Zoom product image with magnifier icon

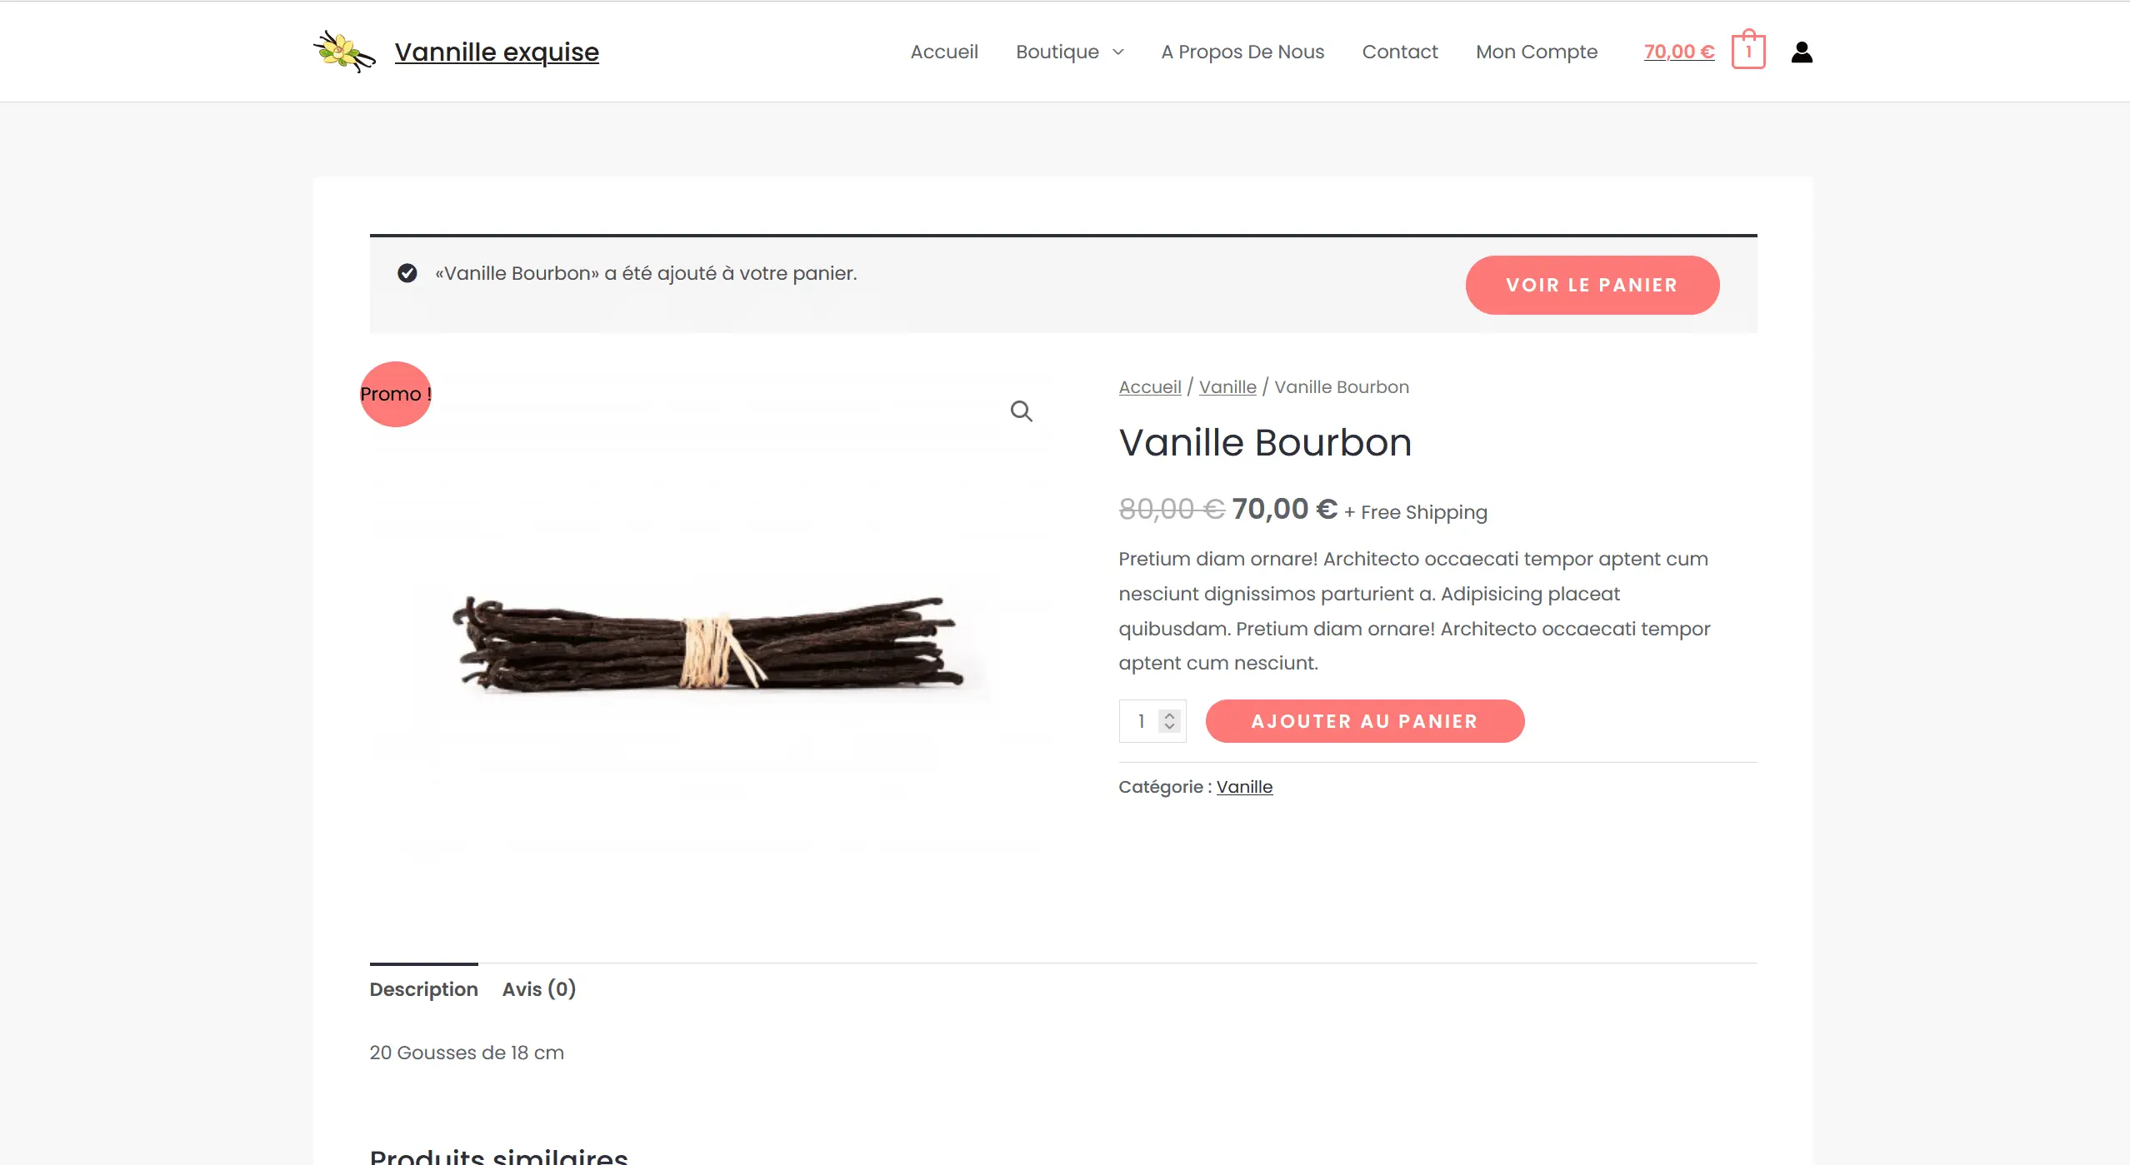[x=1021, y=411]
